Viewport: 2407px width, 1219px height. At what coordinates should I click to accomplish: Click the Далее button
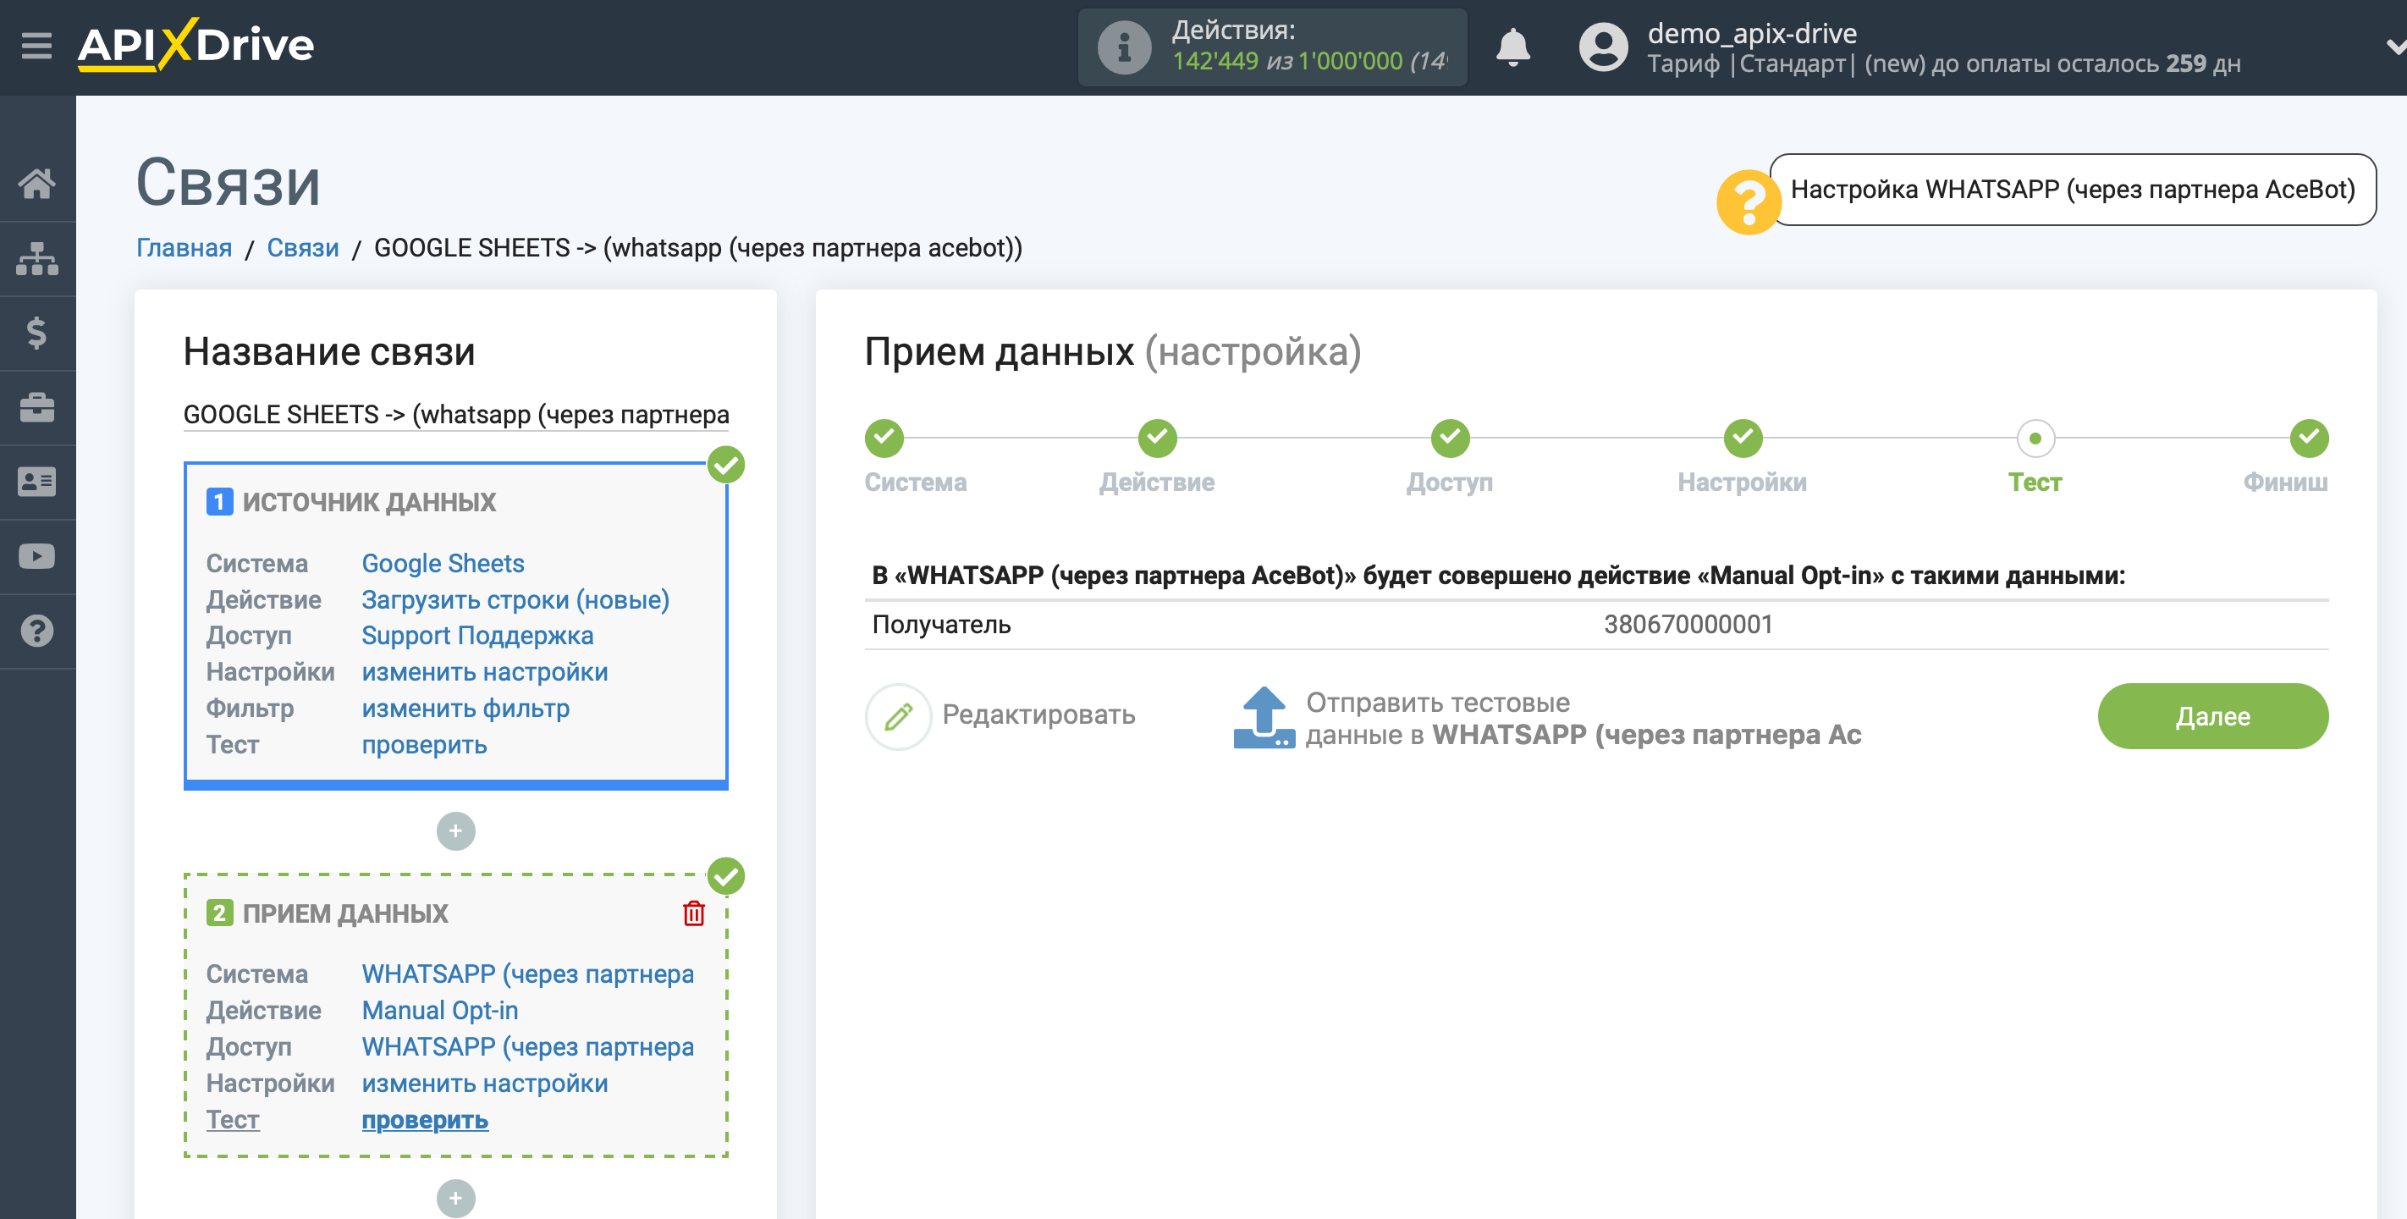coord(2212,716)
